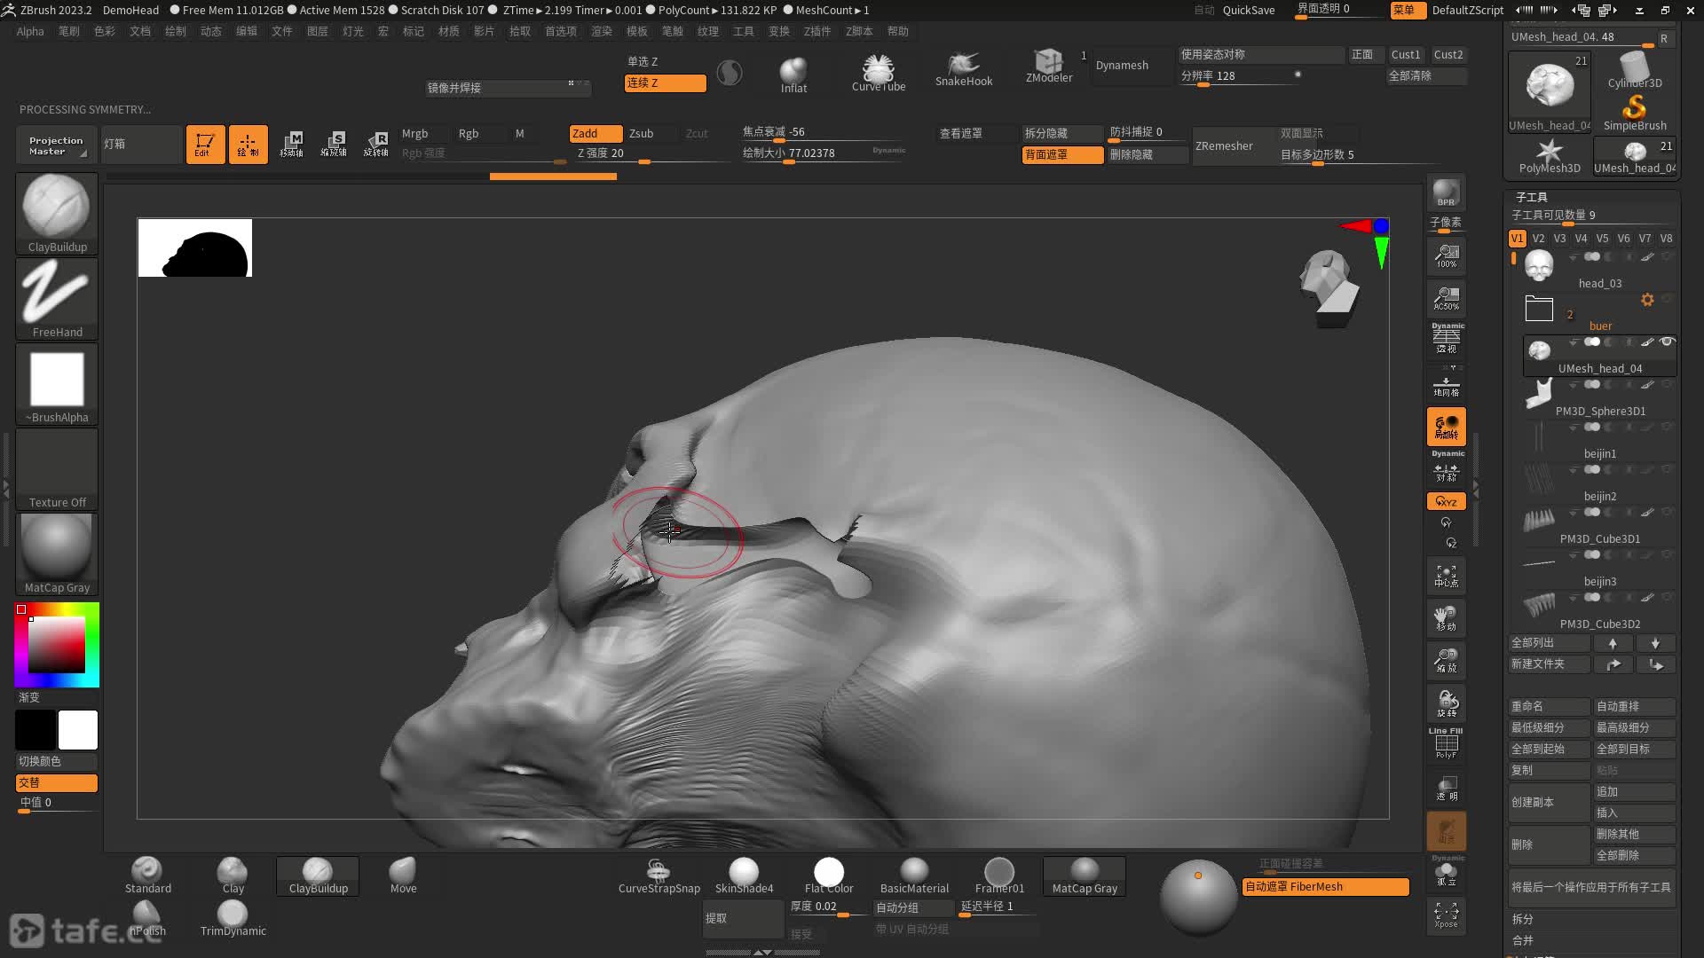This screenshot has height=958, width=1704.
Task: Select the hPolish brush
Action: click(147, 918)
